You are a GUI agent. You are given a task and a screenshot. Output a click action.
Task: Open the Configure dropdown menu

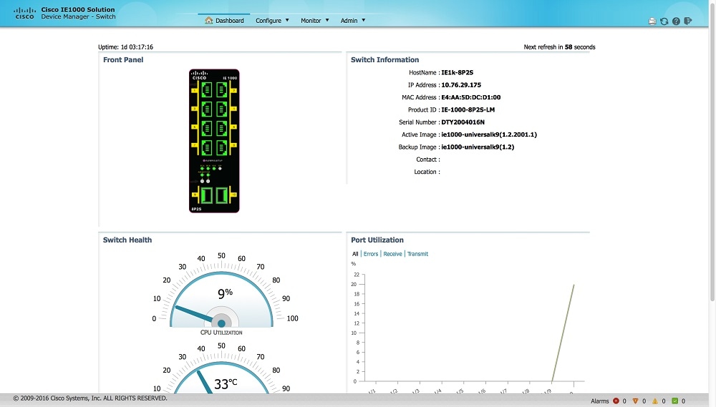(x=272, y=21)
